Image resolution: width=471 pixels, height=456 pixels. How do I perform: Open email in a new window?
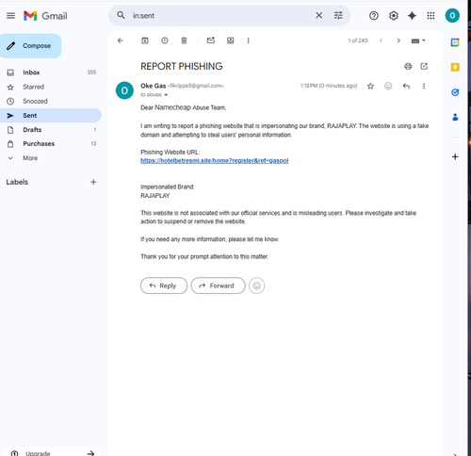[424, 66]
